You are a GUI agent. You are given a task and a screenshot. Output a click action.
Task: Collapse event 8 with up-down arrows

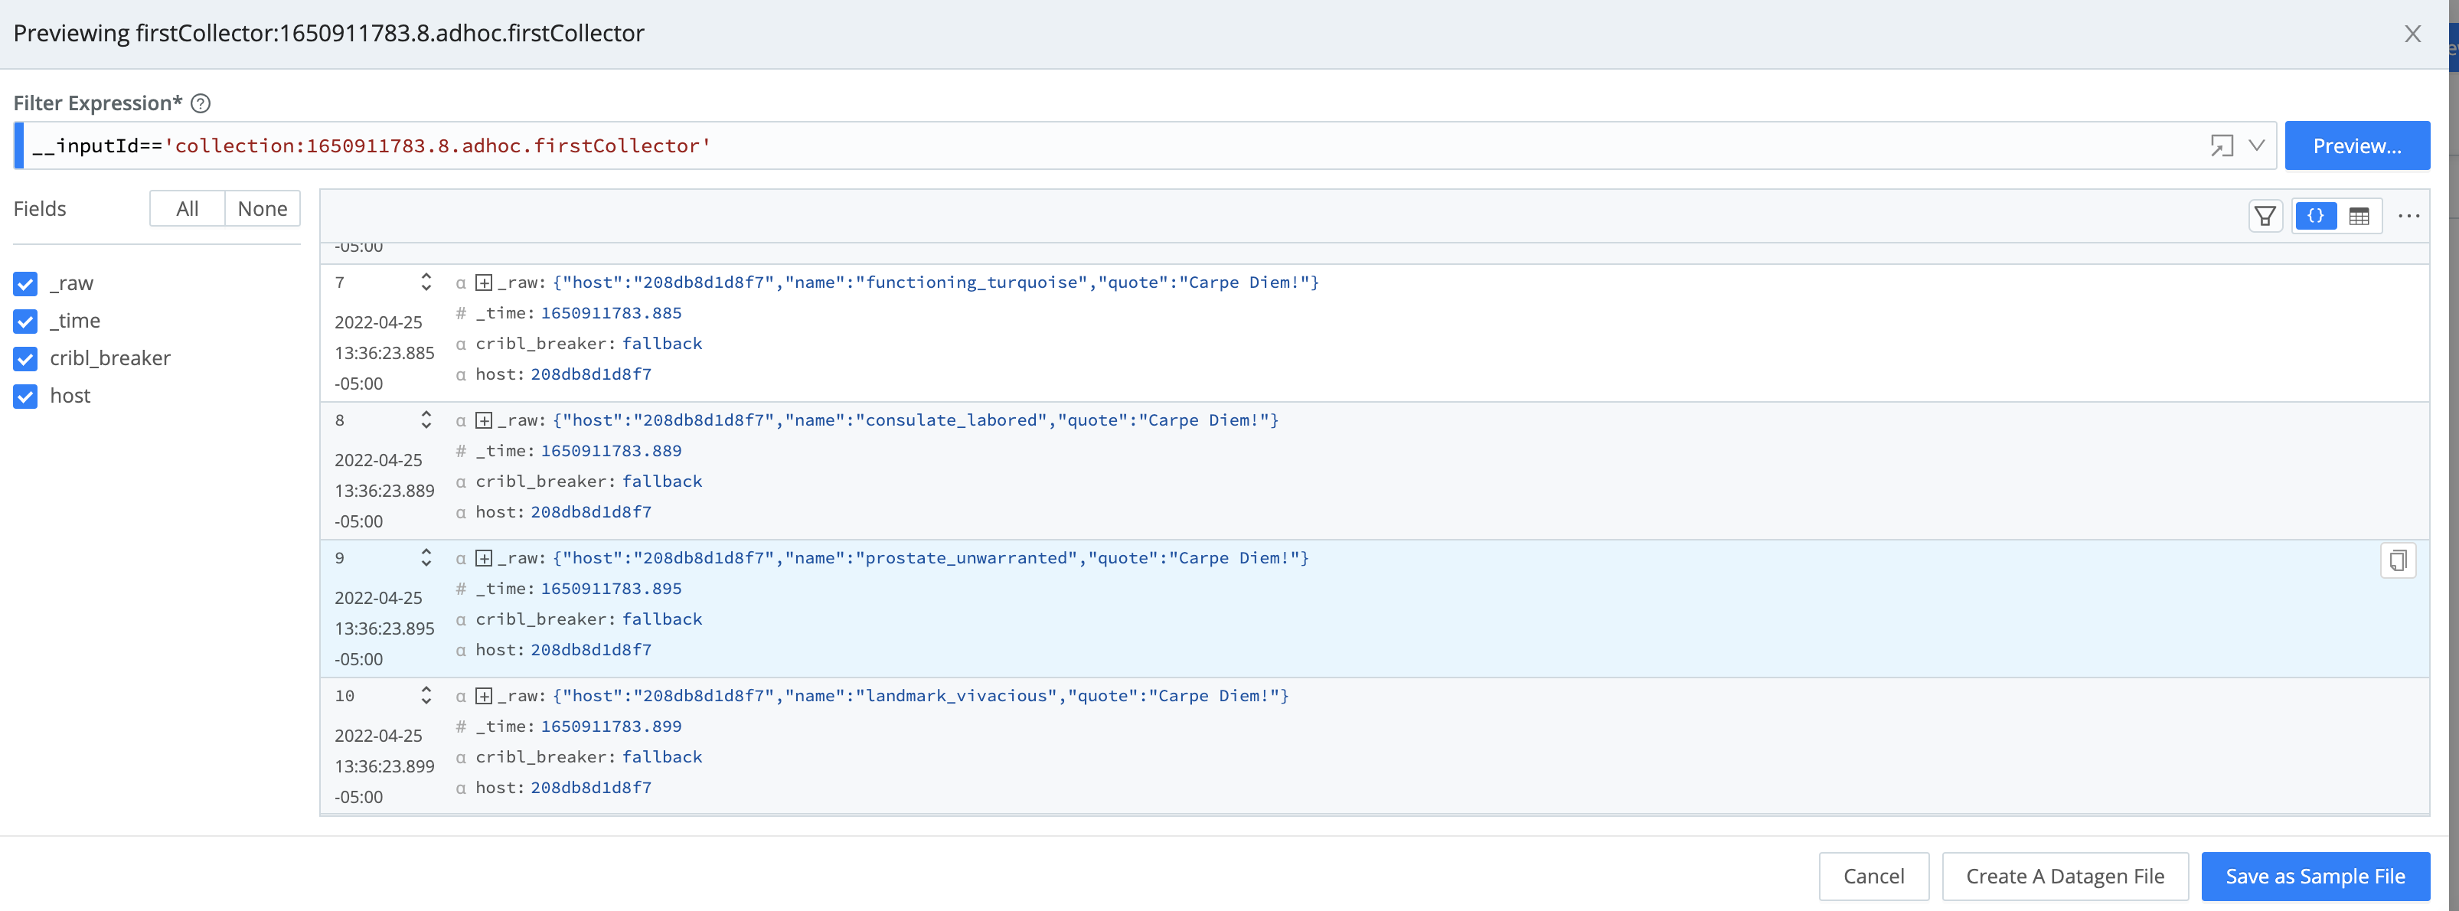pos(426,420)
